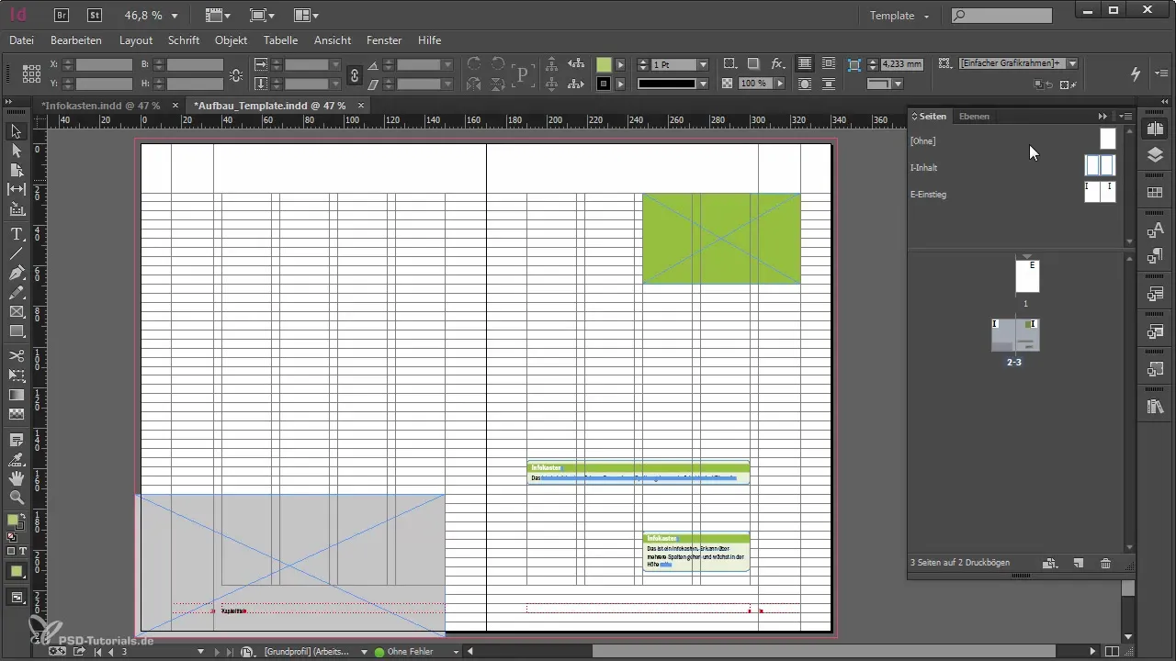Open the Tabelle menu
This screenshot has width=1176, height=661.
tap(280, 40)
